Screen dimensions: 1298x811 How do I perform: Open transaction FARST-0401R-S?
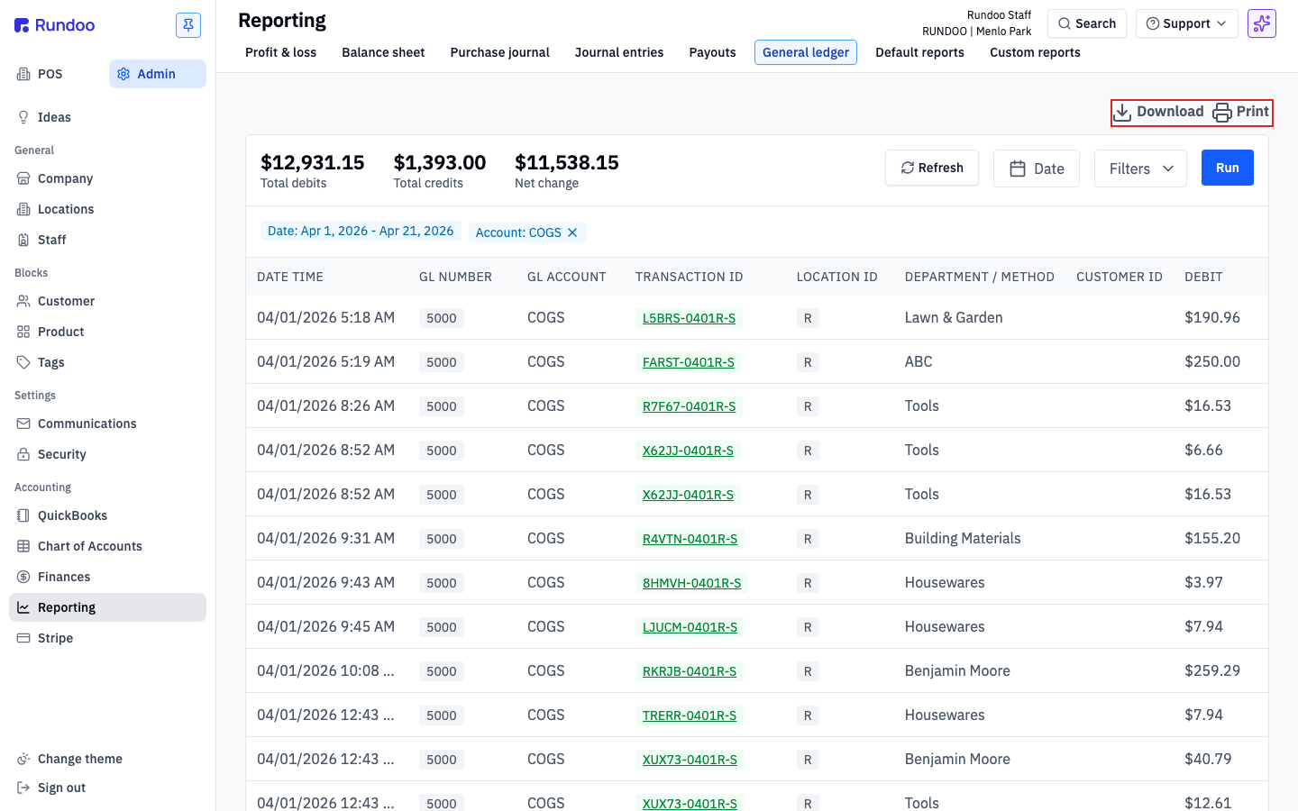(x=688, y=362)
